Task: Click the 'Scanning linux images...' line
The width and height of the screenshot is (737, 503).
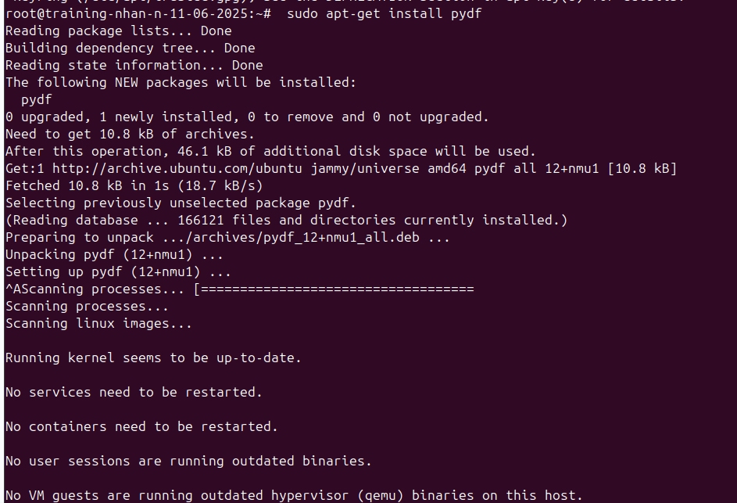Action: pyautogui.click(x=98, y=324)
